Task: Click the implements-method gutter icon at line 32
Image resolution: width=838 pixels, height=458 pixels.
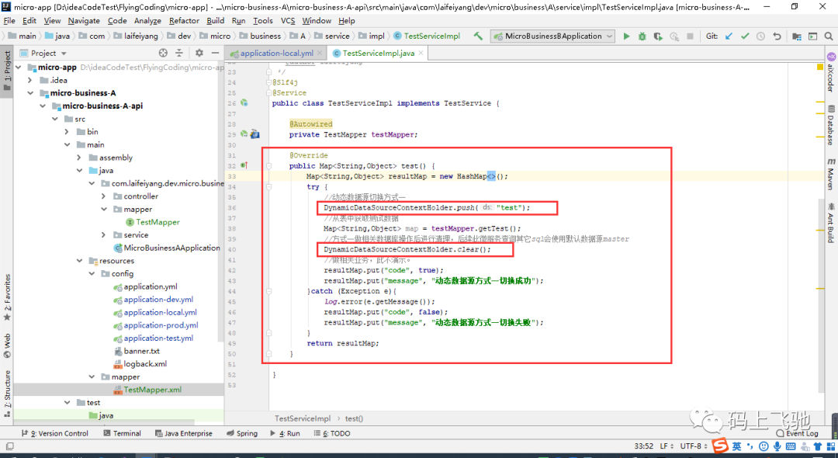Action: 244,165
